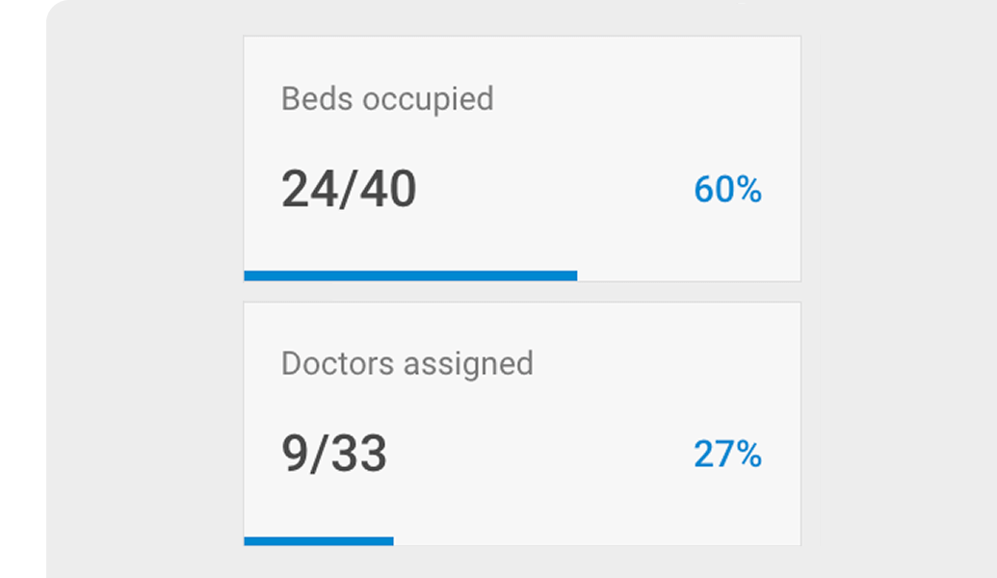Screen dimensions: 997x578
Task: Click the blue Beds occupied progress bar
Action: [x=410, y=276]
